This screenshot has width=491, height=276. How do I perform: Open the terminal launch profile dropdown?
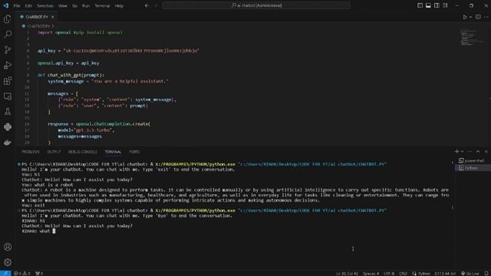tap(462, 152)
